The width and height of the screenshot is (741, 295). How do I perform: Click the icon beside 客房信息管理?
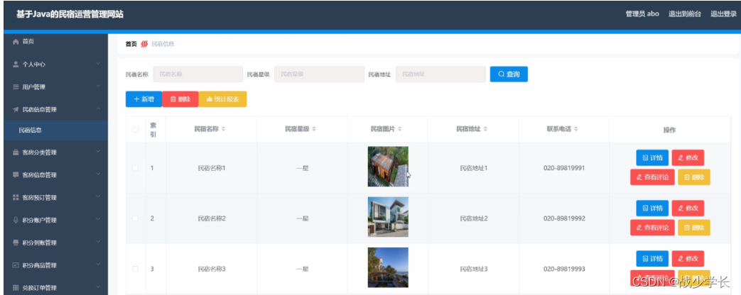16,174
